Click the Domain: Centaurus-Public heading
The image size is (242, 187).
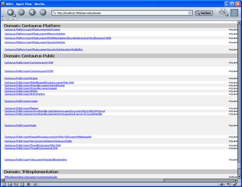coord(30,56)
